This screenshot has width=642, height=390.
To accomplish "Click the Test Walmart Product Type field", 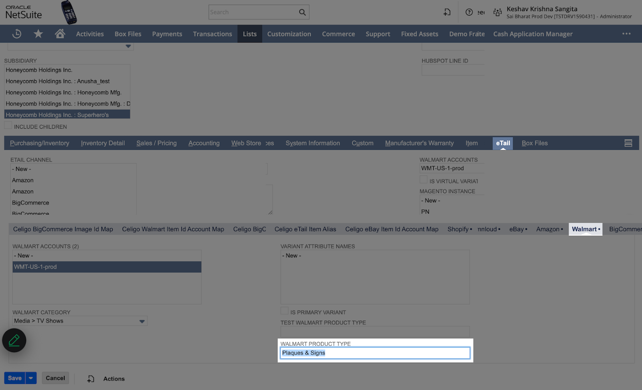I will [375, 331].
